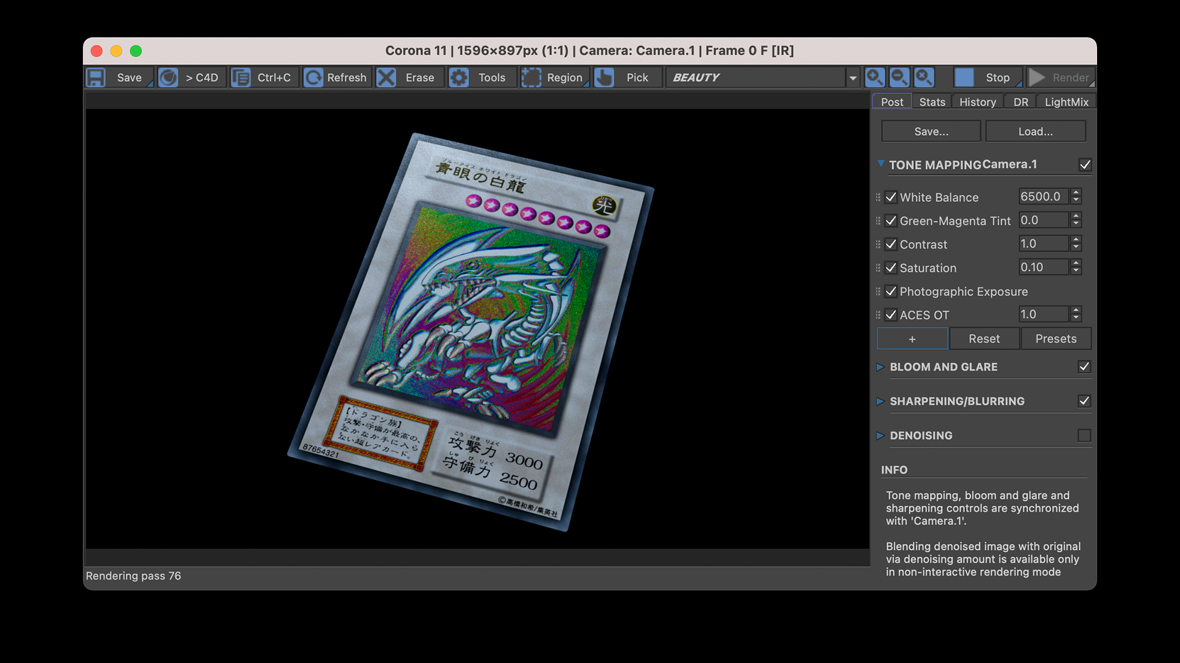Toggle the Saturation checkbox

pyautogui.click(x=891, y=268)
